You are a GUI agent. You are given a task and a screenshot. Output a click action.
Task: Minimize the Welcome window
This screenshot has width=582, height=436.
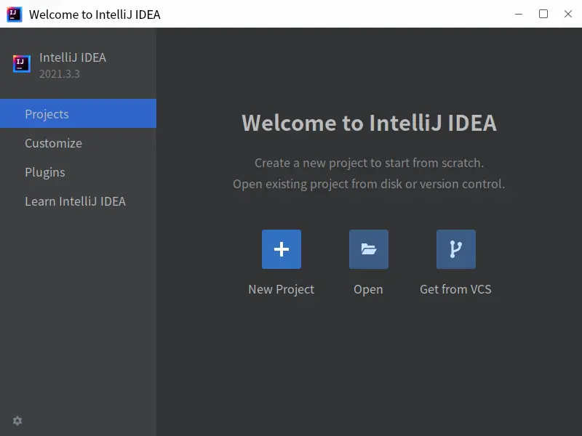pyautogui.click(x=518, y=14)
